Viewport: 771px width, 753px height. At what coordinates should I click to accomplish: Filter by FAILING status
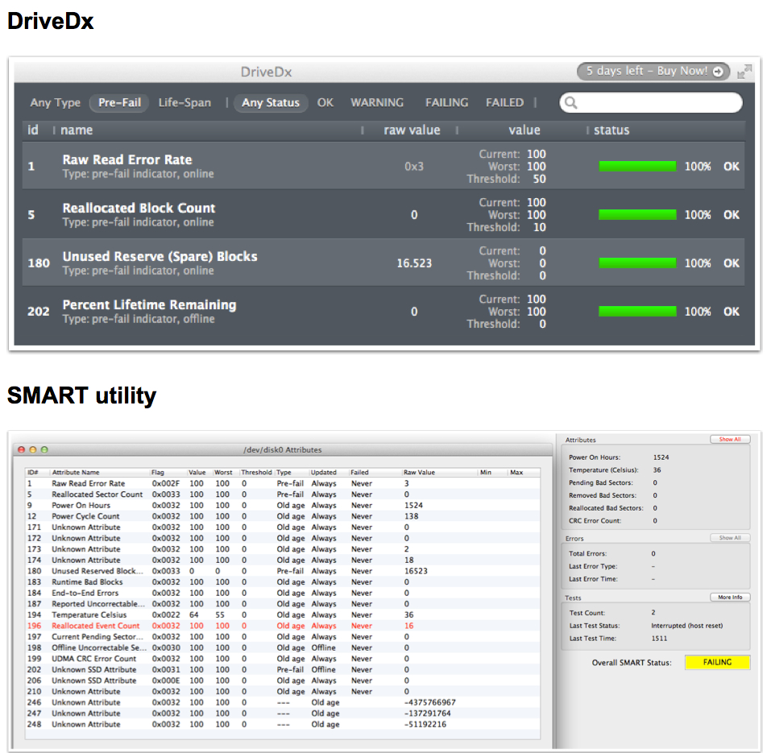pyautogui.click(x=446, y=103)
